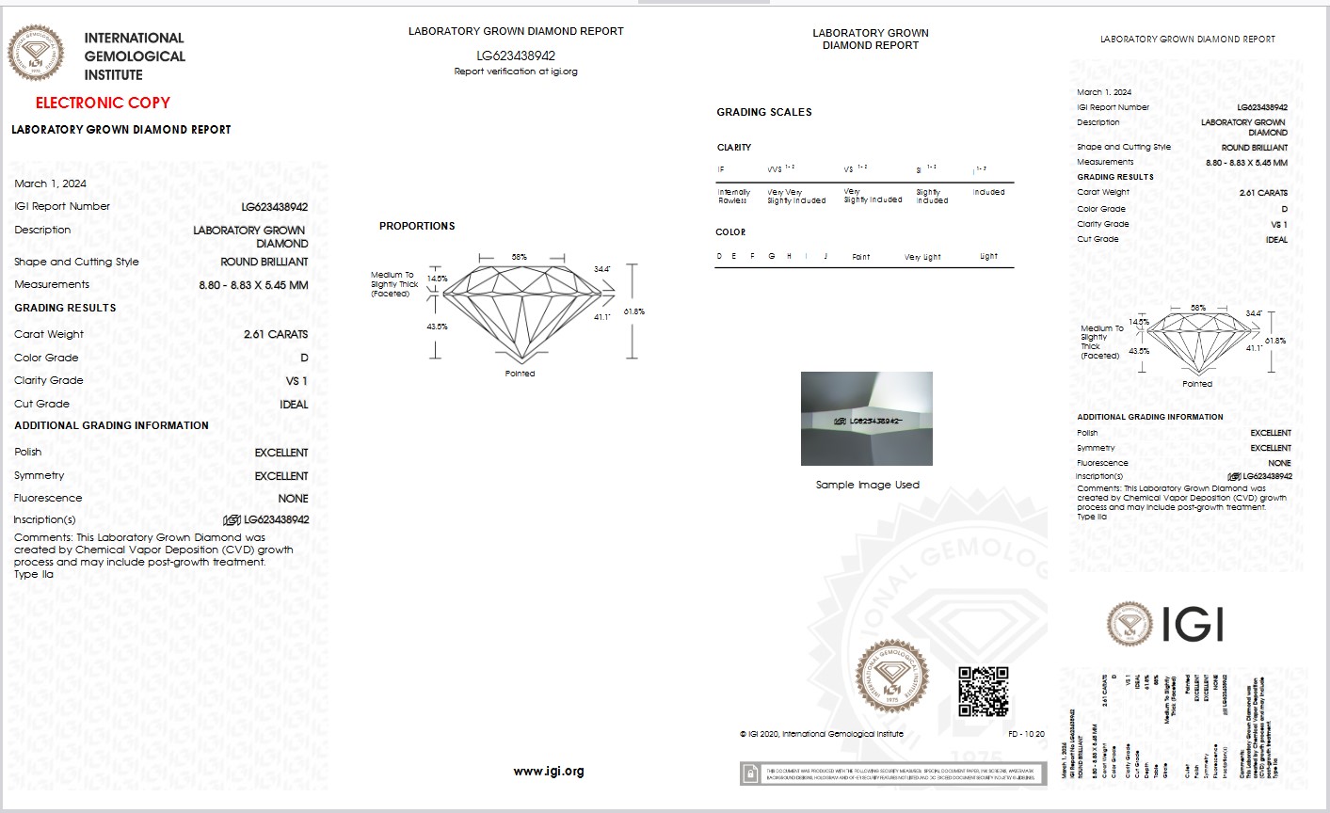The image size is (1330, 813).
Task: Click the main diamond proportions diagram
Action: click(521, 311)
